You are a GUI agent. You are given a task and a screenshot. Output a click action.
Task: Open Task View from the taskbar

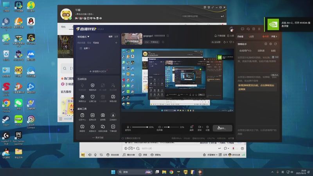point(157,172)
